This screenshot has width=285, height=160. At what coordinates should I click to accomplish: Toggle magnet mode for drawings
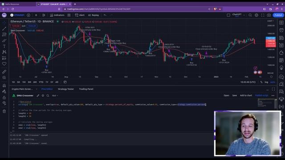pos(4,85)
